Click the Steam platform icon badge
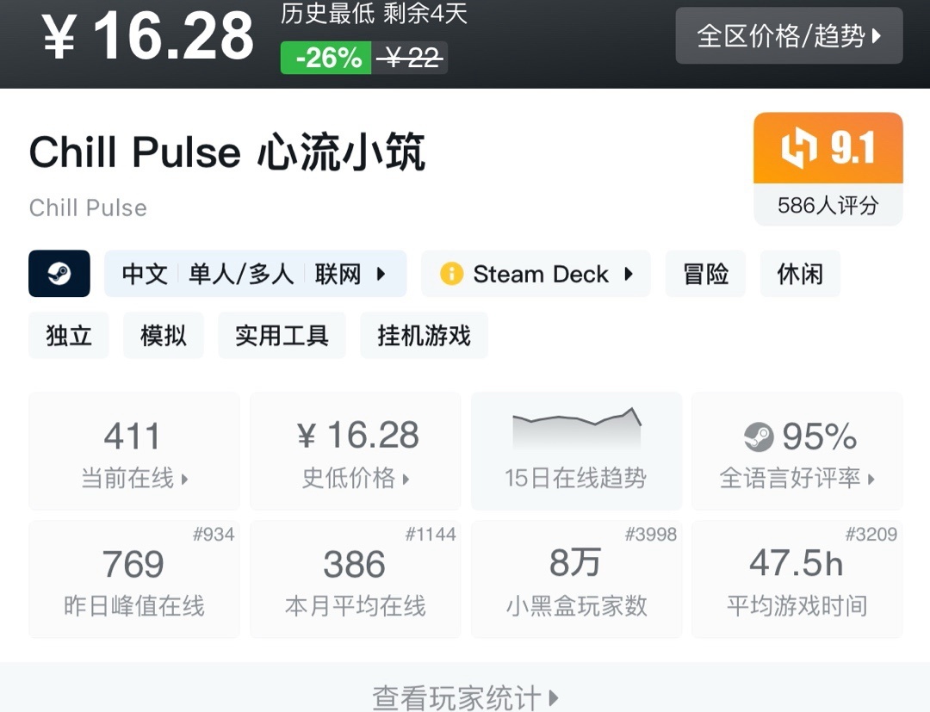Viewport: 930px width, 712px height. click(x=59, y=274)
